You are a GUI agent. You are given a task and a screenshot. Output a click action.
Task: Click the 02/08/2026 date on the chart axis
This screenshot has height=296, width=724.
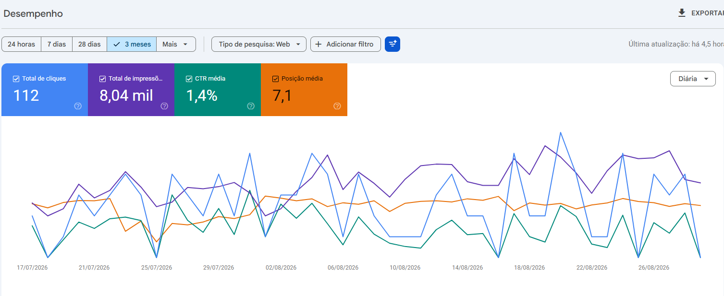click(281, 268)
